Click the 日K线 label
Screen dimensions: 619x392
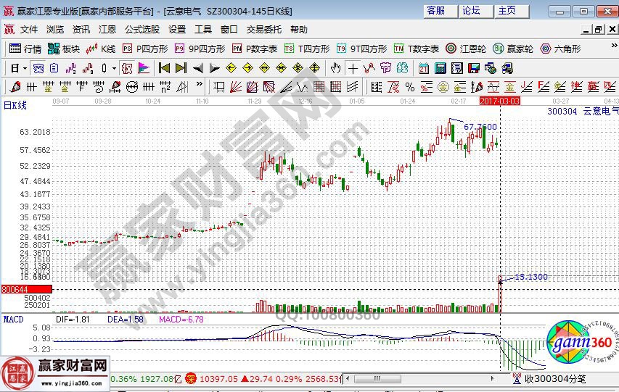(x=15, y=105)
